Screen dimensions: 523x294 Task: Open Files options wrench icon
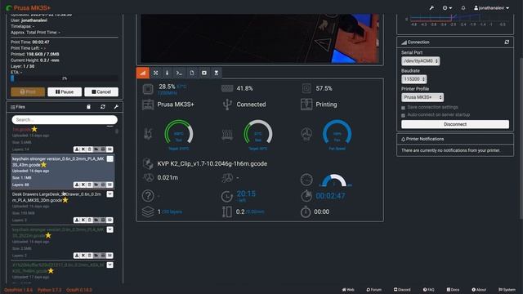pos(116,107)
